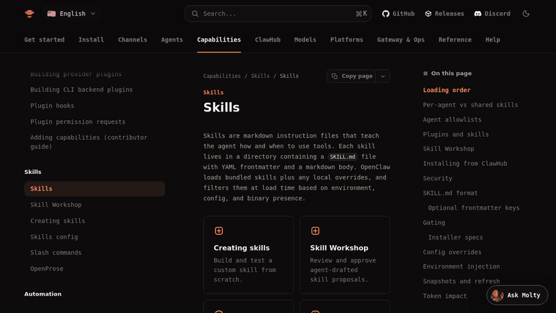Open the Ask Molty assistant
Screen dimensions: 556x313
pyautogui.click(x=517, y=296)
